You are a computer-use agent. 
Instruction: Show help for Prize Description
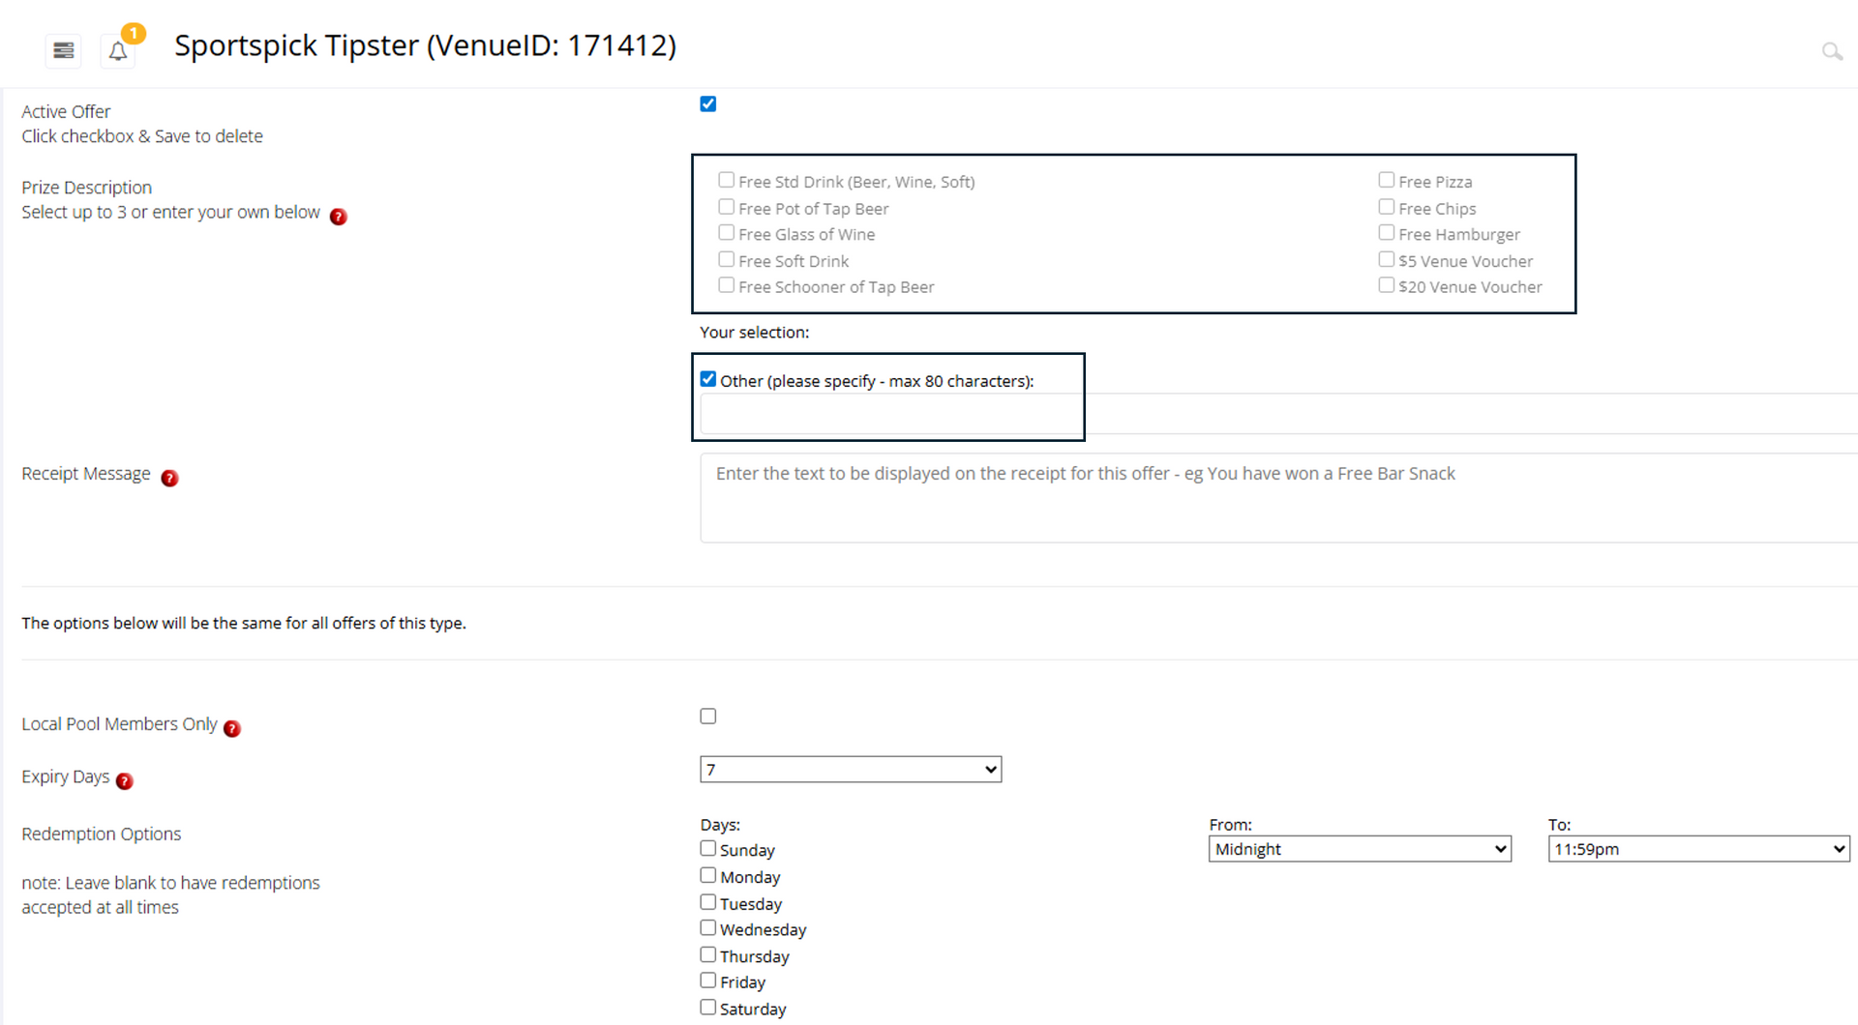[338, 217]
